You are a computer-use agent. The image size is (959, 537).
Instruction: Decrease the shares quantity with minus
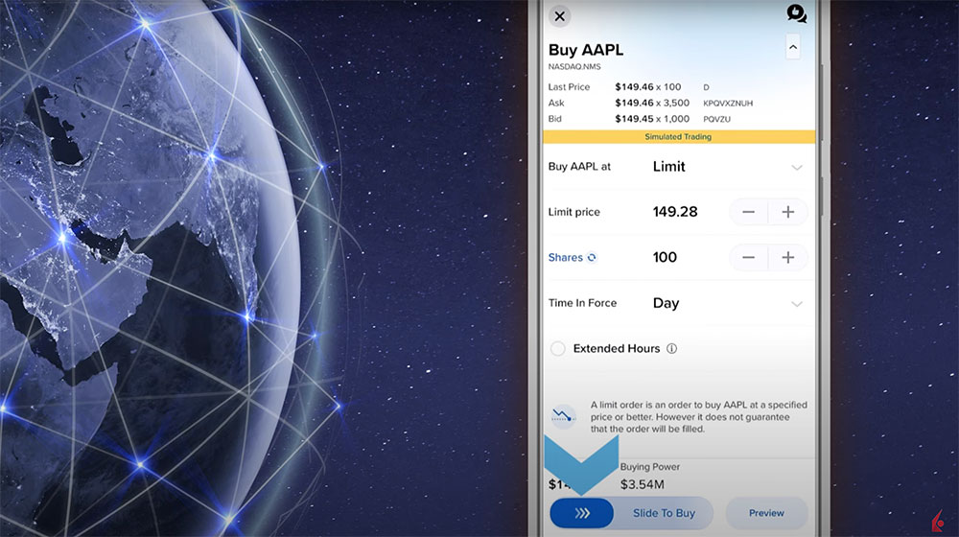(749, 258)
